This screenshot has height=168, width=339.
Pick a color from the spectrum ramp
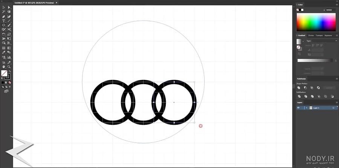point(316,22)
